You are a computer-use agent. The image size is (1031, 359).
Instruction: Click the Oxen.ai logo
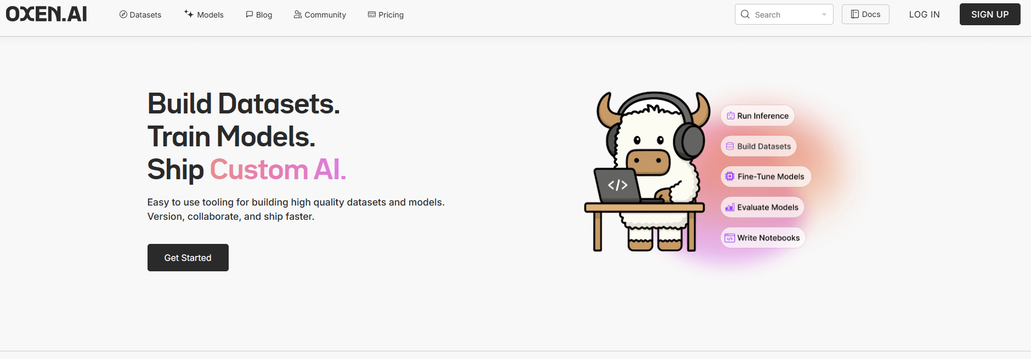coord(47,14)
